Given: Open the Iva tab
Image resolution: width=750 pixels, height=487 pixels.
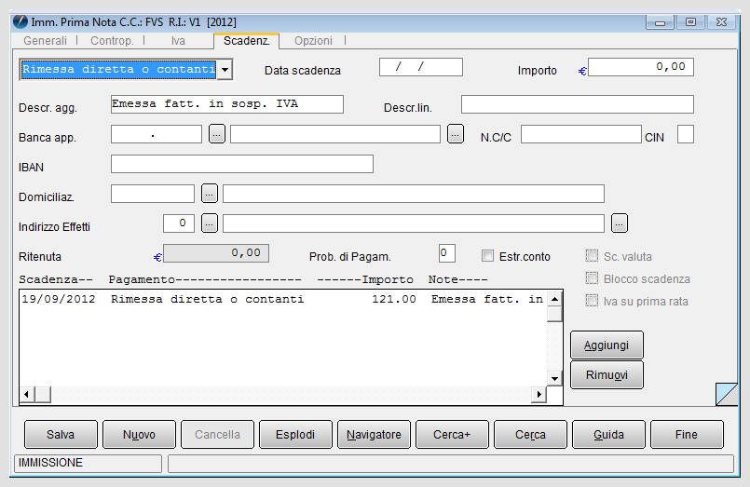Looking at the screenshot, I should click(x=178, y=41).
